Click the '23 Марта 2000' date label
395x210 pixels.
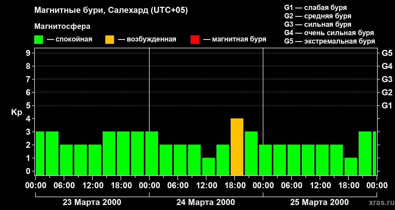[x=92, y=202]
